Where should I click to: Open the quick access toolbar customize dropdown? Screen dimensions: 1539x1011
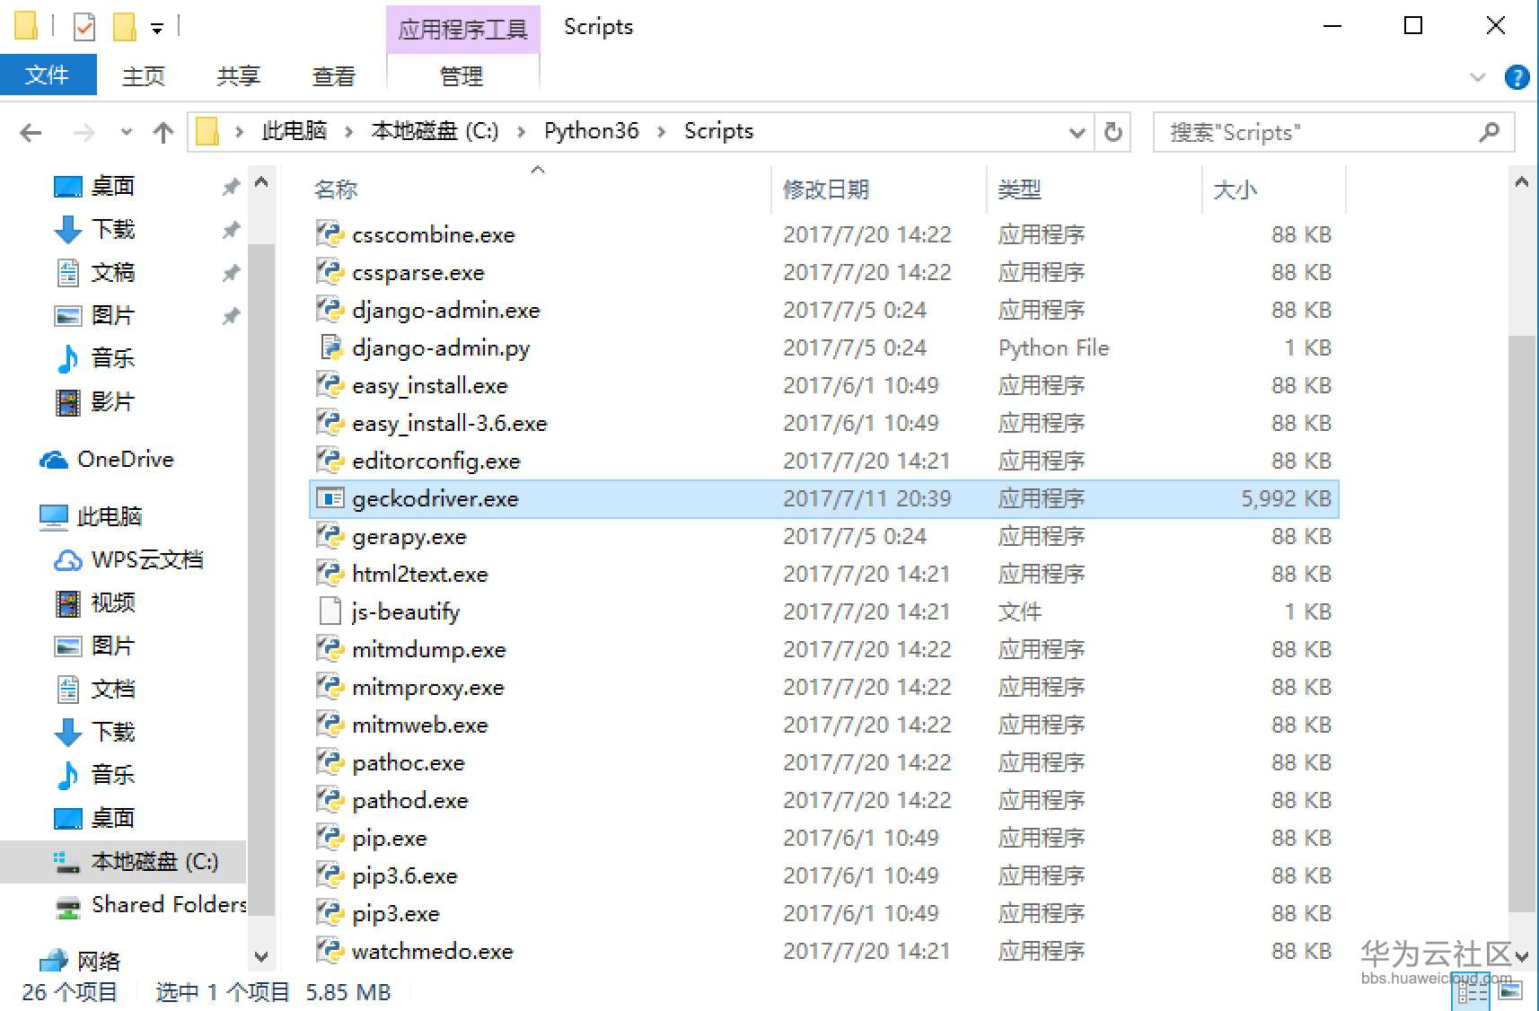(157, 29)
